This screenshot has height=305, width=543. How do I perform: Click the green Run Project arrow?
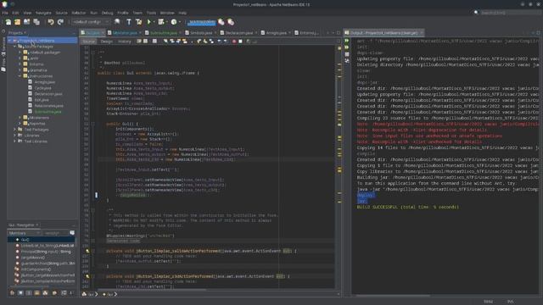pyautogui.click(x=149, y=22)
